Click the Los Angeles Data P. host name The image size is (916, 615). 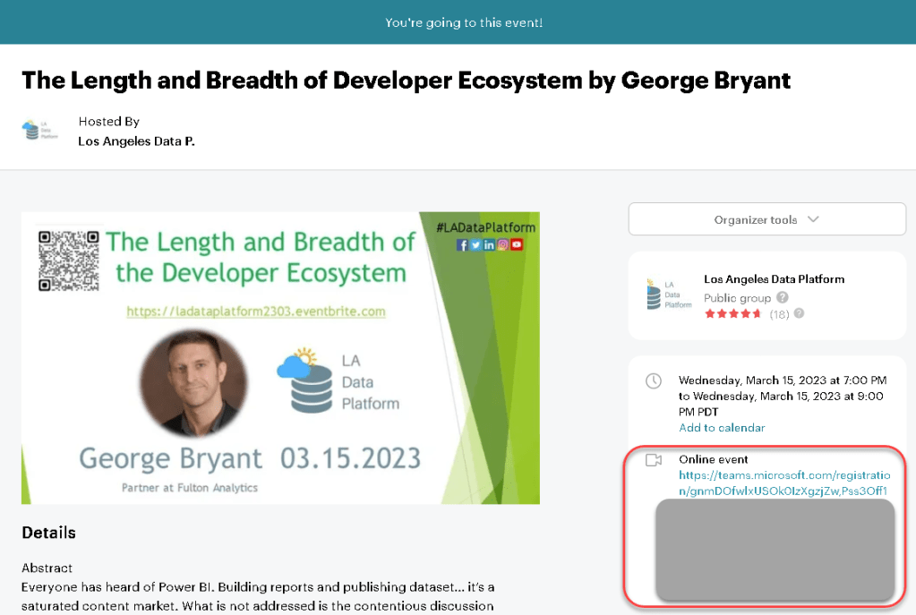click(x=136, y=141)
